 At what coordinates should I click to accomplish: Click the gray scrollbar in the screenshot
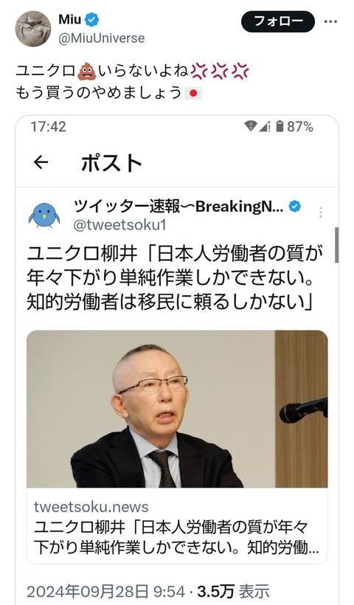336,245
